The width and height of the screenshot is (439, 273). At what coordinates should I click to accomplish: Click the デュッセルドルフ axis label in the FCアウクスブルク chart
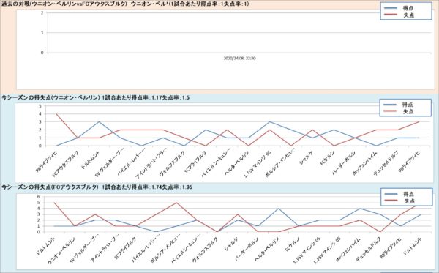click(369, 250)
